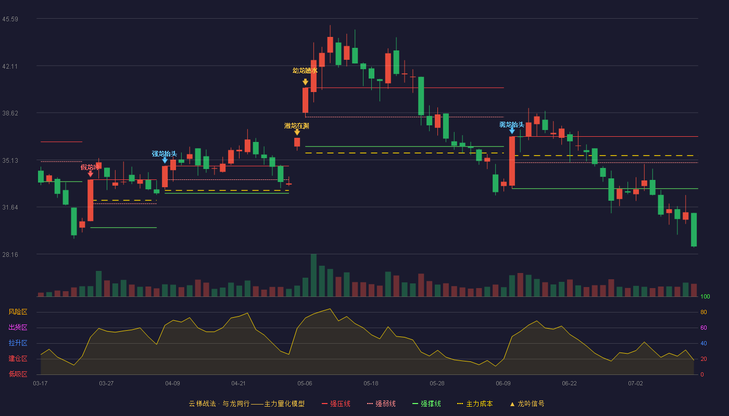Click the tallest volume bar

(313, 275)
